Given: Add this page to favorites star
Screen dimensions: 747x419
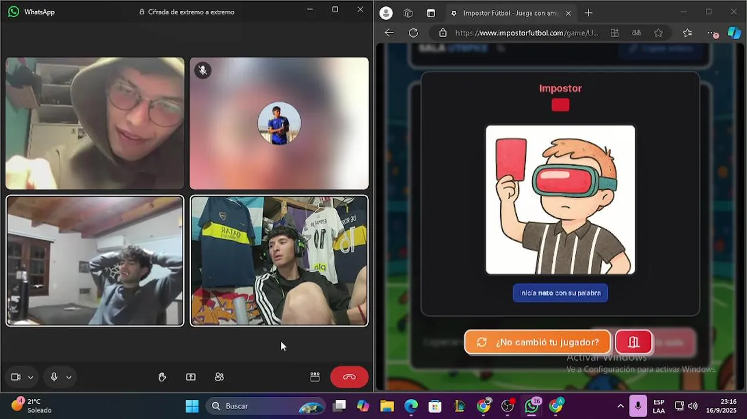Looking at the screenshot, I should [658, 33].
